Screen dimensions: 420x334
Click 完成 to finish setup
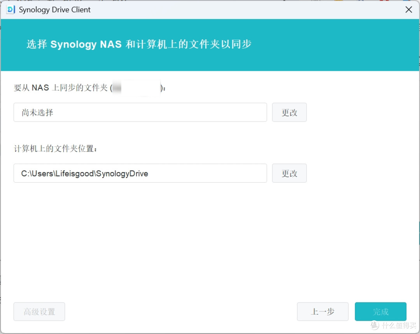tap(380, 311)
